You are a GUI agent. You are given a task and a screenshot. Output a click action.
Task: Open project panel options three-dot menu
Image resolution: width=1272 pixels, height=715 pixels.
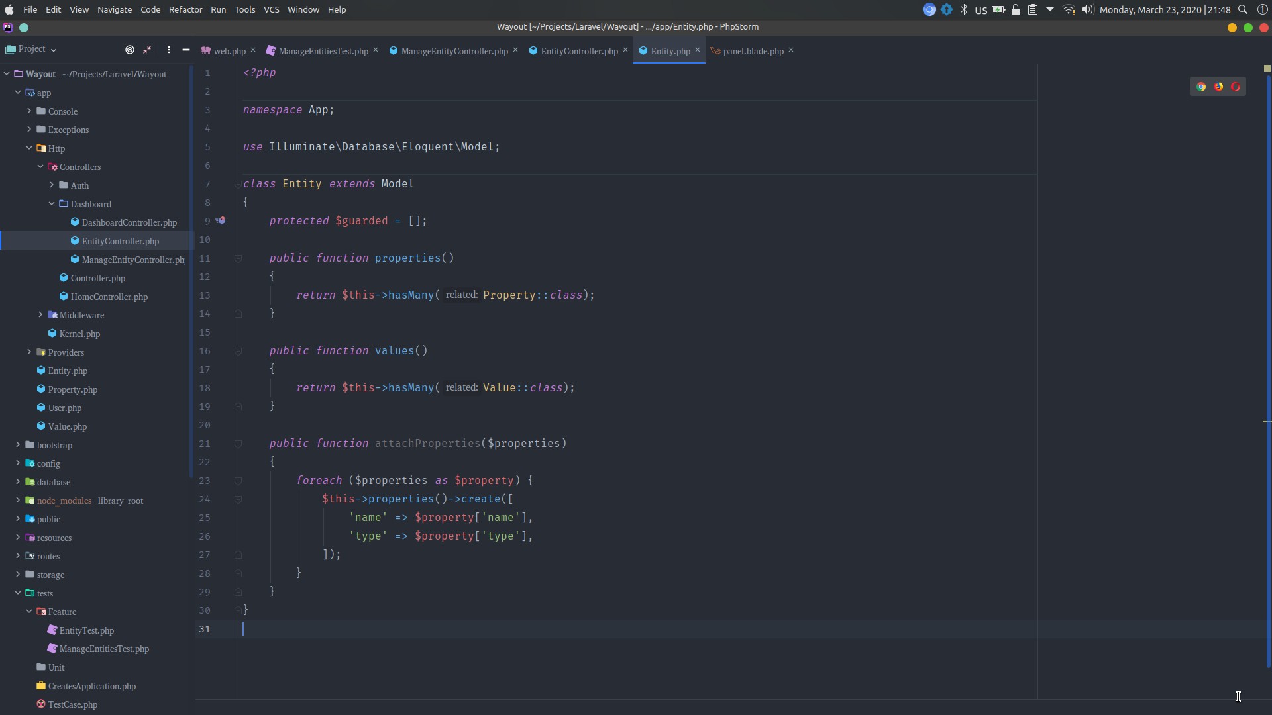(x=169, y=50)
